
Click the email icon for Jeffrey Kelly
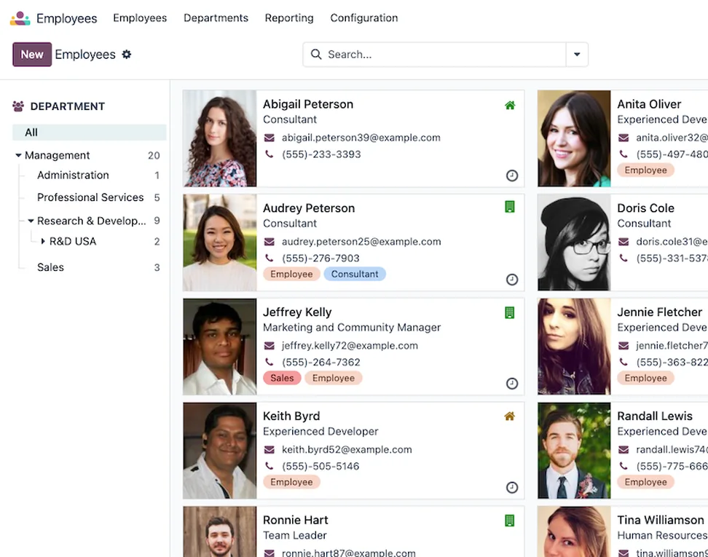269,346
